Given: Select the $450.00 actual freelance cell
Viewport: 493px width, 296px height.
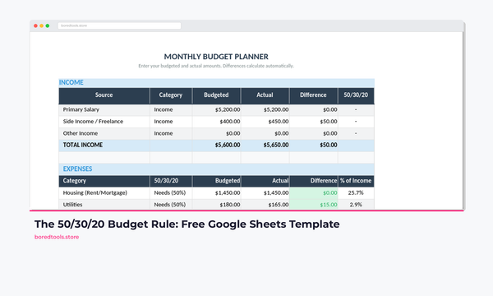Looking at the screenshot, I should point(265,122).
